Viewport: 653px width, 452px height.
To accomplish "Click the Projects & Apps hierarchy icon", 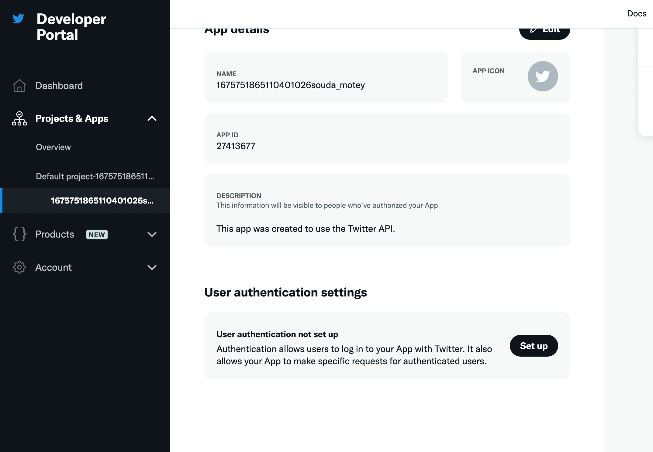I will coord(19,118).
